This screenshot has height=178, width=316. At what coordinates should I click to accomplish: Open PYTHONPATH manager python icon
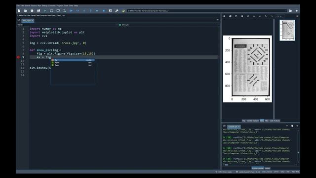click(123, 11)
